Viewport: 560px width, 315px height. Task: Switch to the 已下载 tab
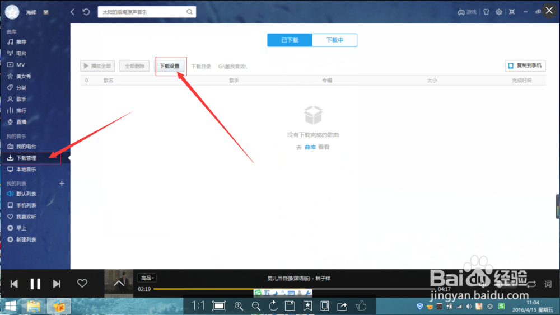pos(290,40)
